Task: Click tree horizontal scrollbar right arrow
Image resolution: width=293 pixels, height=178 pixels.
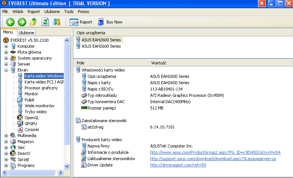Action: pos(60,172)
